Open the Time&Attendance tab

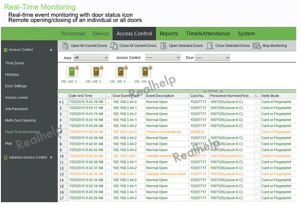[208, 34]
